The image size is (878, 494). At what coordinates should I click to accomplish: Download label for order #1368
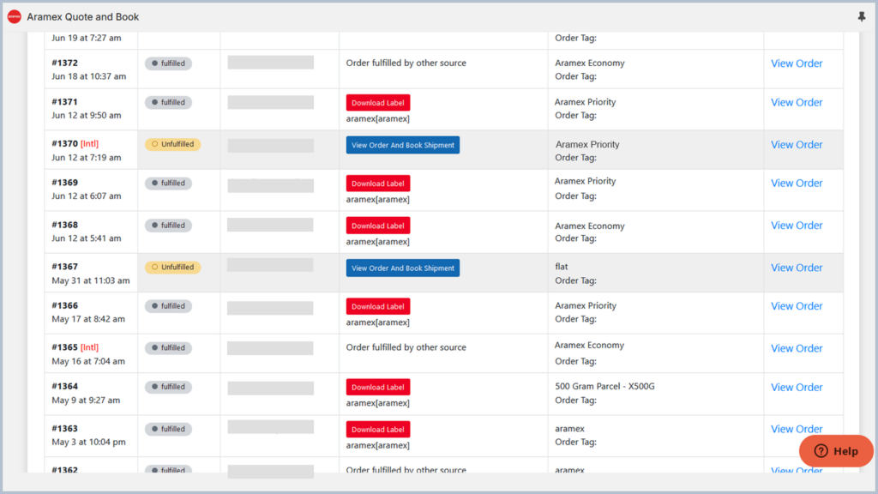pos(378,226)
